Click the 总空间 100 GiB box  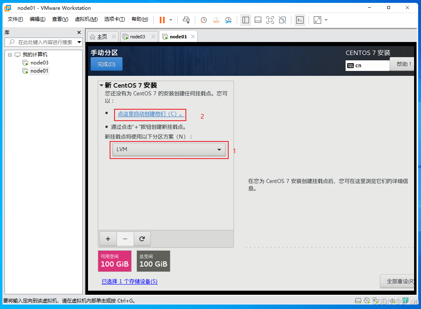pos(153,261)
